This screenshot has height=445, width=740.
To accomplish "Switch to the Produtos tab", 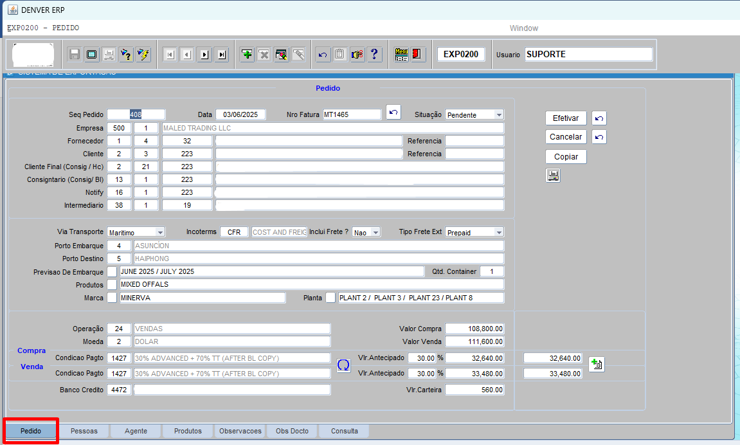I will click(188, 431).
